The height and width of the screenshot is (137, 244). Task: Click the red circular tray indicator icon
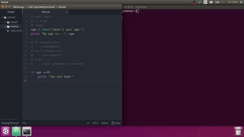(194, 2)
